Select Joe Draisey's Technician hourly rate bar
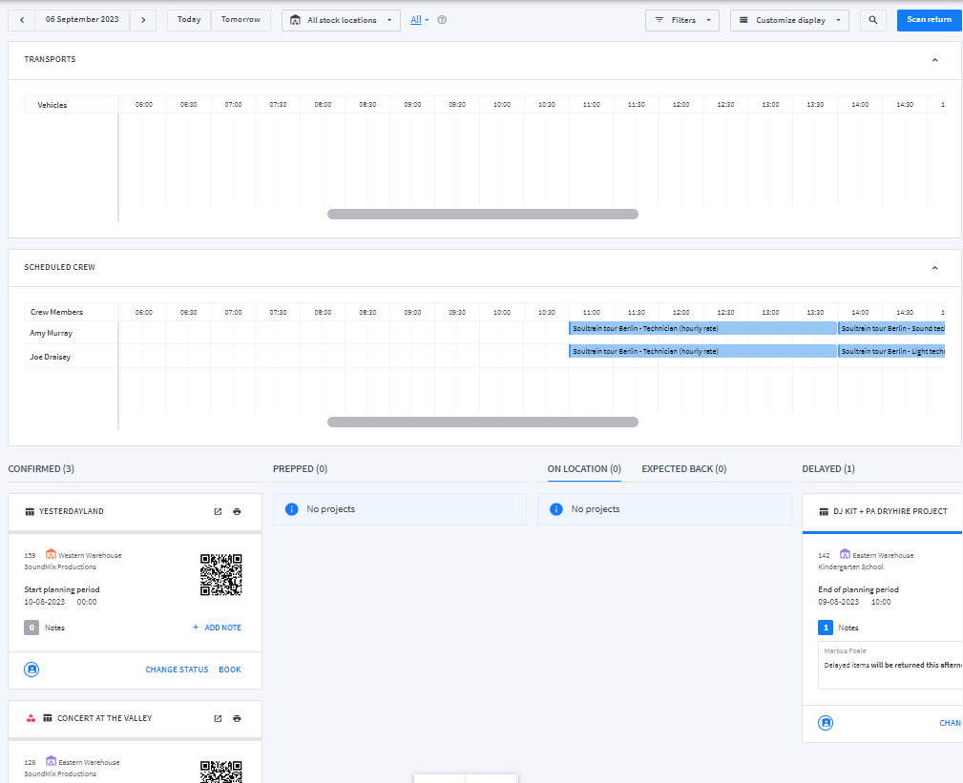The width and height of the screenshot is (963, 783). (x=702, y=351)
